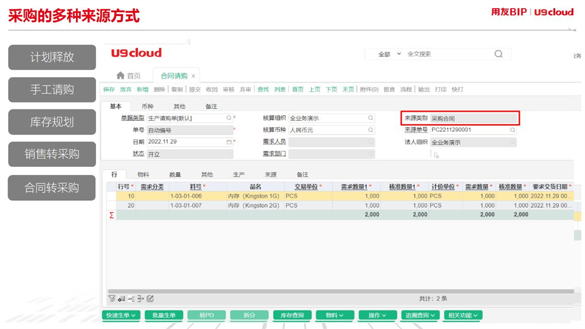The height and width of the screenshot is (329, 585).
Task: Click 审核 in the toolbar
Action: pos(228,89)
